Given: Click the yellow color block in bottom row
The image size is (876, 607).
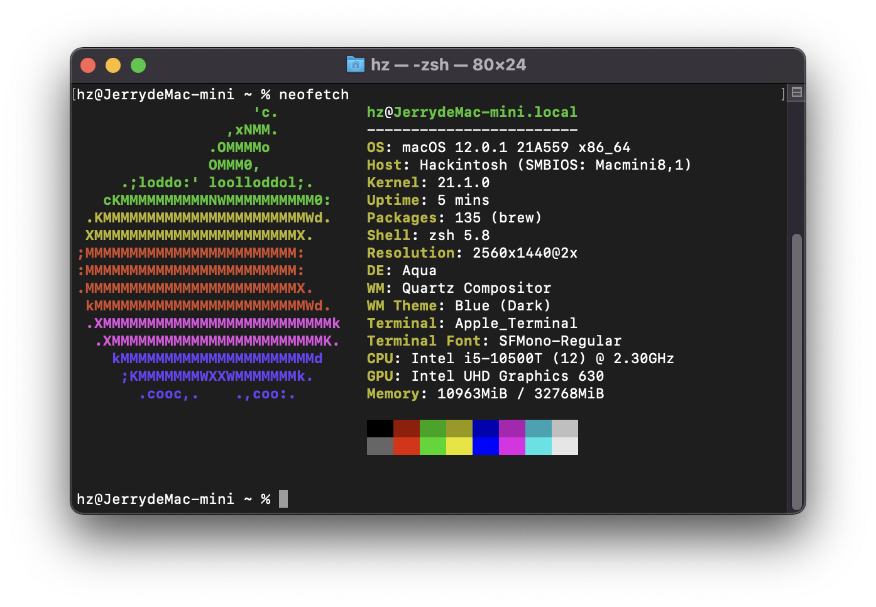Looking at the screenshot, I should 459,446.
